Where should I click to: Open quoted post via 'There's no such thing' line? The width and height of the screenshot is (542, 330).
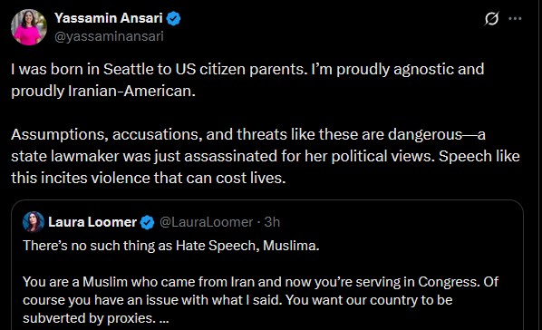171,246
